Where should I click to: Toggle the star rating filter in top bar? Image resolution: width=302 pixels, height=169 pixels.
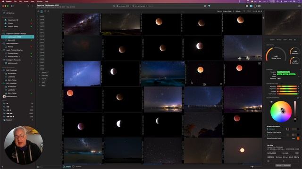click(257, 11)
